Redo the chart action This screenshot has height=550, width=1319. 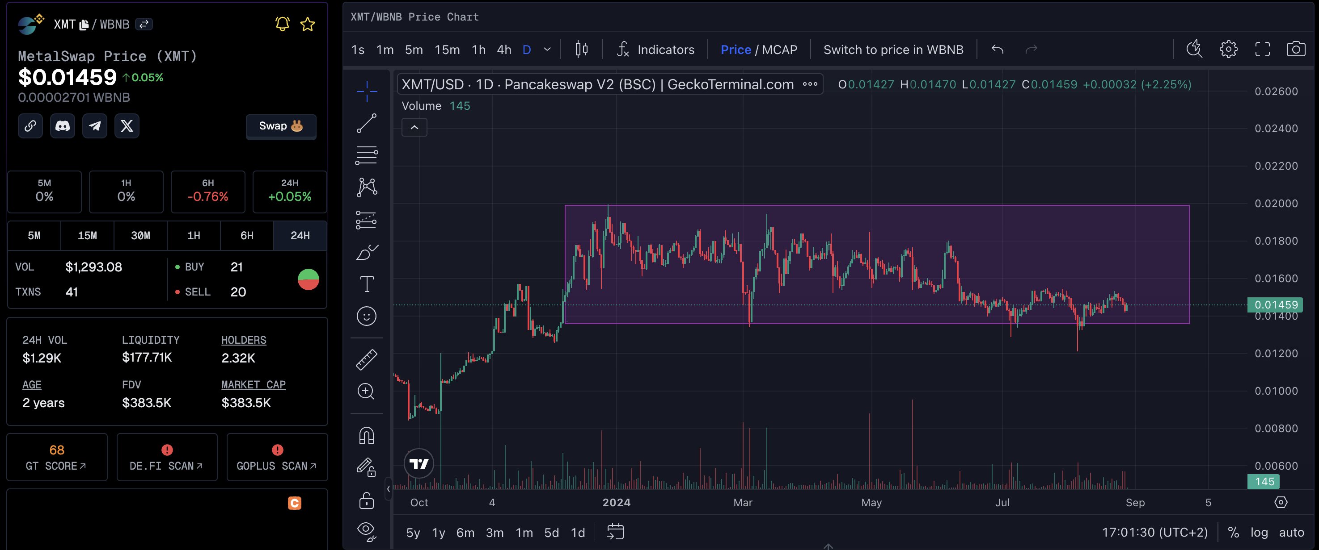1031,50
